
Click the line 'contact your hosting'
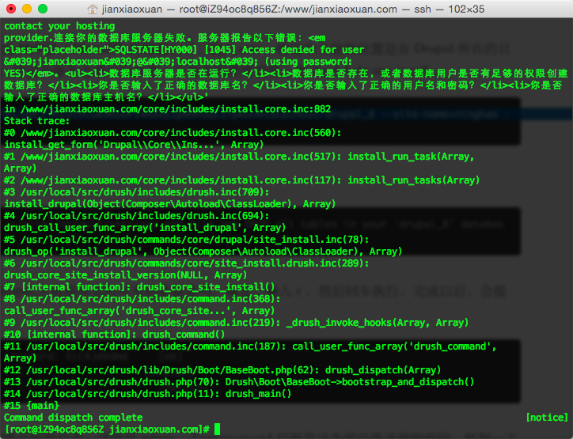(59, 26)
